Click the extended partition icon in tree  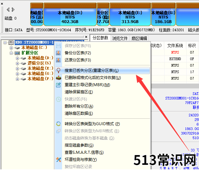(x=17, y=53)
